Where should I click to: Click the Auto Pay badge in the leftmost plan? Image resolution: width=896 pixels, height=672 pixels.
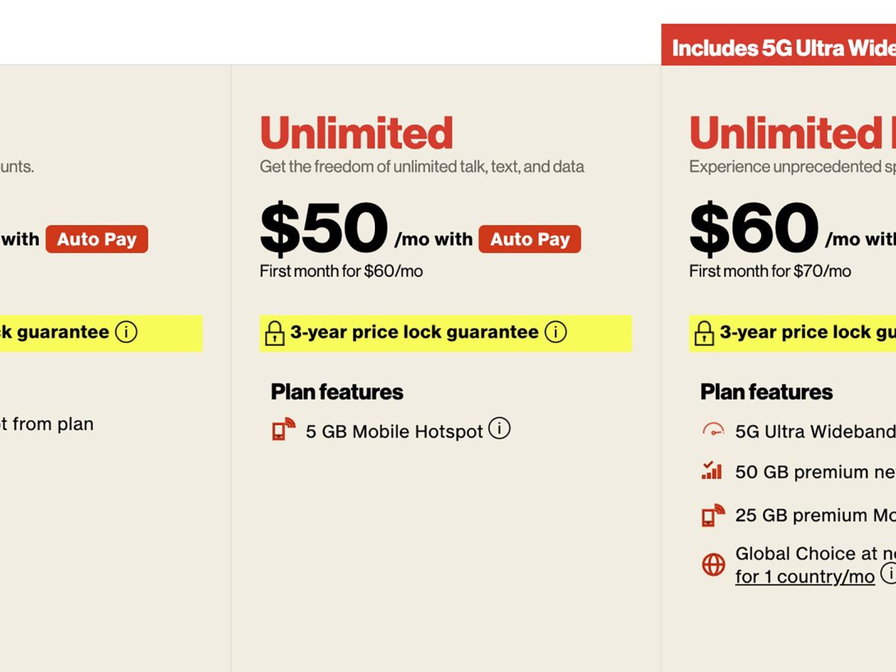97,239
